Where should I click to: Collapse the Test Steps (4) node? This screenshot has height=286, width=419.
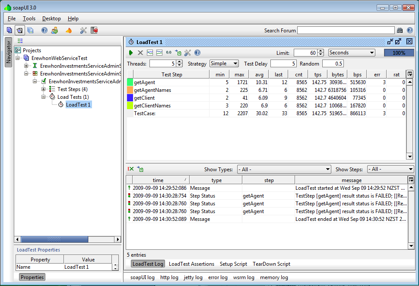click(44, 89)
